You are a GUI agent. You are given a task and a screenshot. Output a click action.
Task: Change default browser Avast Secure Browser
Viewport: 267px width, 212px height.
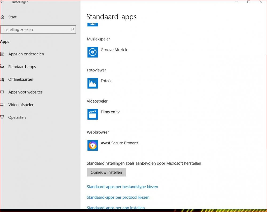119,143
